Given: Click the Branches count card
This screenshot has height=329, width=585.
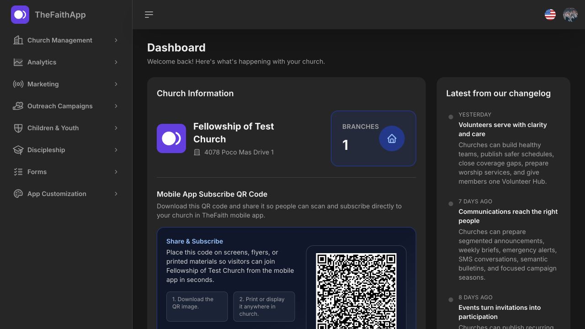Looking at the screenshot, I should click(x=373, y=138).
